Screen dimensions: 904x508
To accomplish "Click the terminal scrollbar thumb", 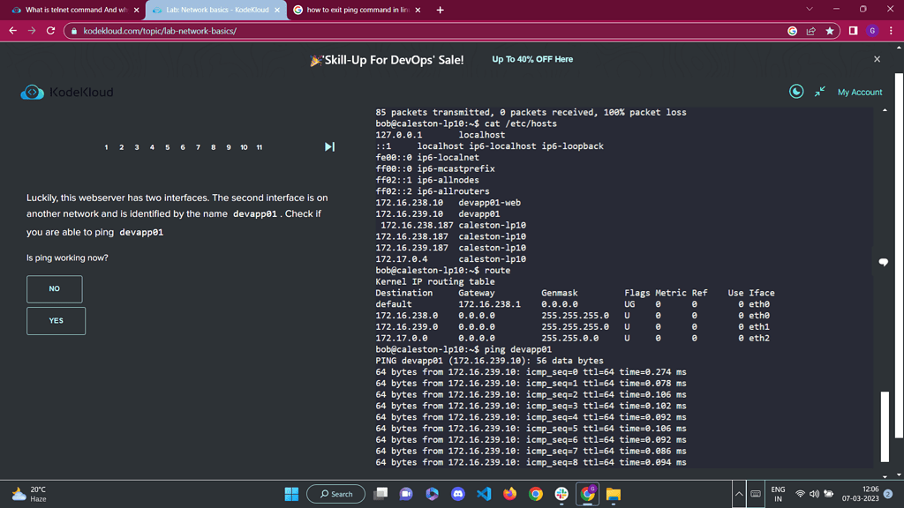I will coord(885,427).
